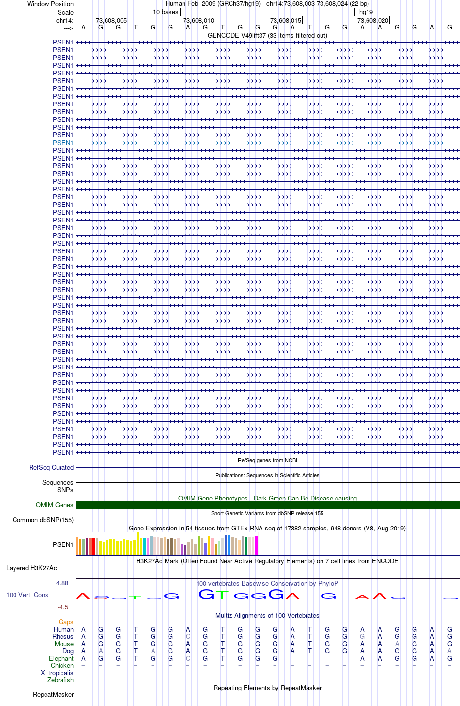
Task: Click the first orange bar in GTEx chart
Action: pos(77,545)
